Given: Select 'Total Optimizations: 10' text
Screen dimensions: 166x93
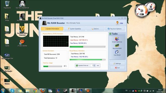Looking at the screenshot, I should coord(51,58).
